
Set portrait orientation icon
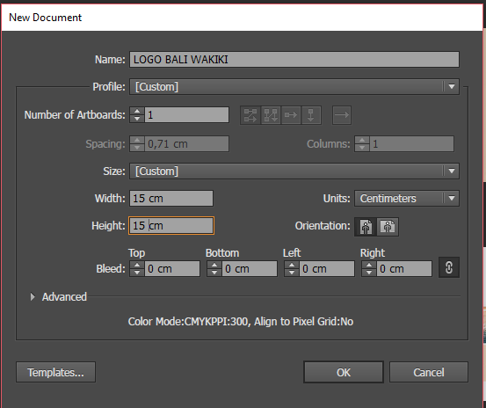pos(366,227)
